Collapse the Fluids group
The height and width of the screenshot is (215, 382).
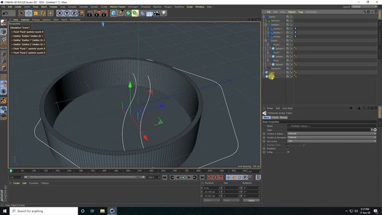[x=266, y=41]
